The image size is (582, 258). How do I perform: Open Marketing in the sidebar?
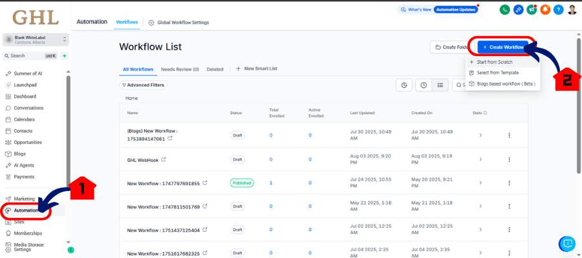coord(21,199)
